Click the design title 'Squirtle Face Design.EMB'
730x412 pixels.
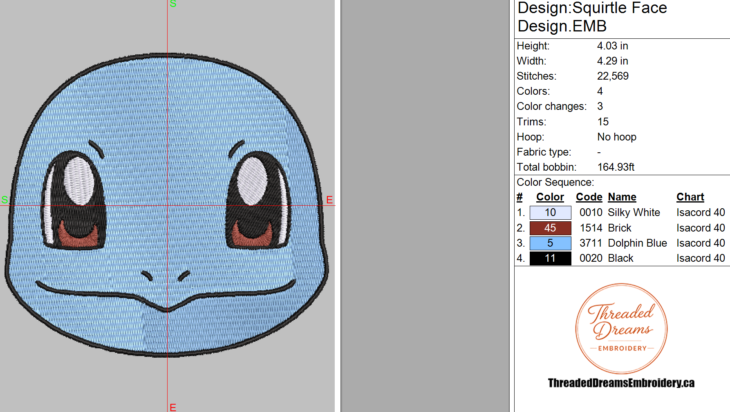pos(592,17)
